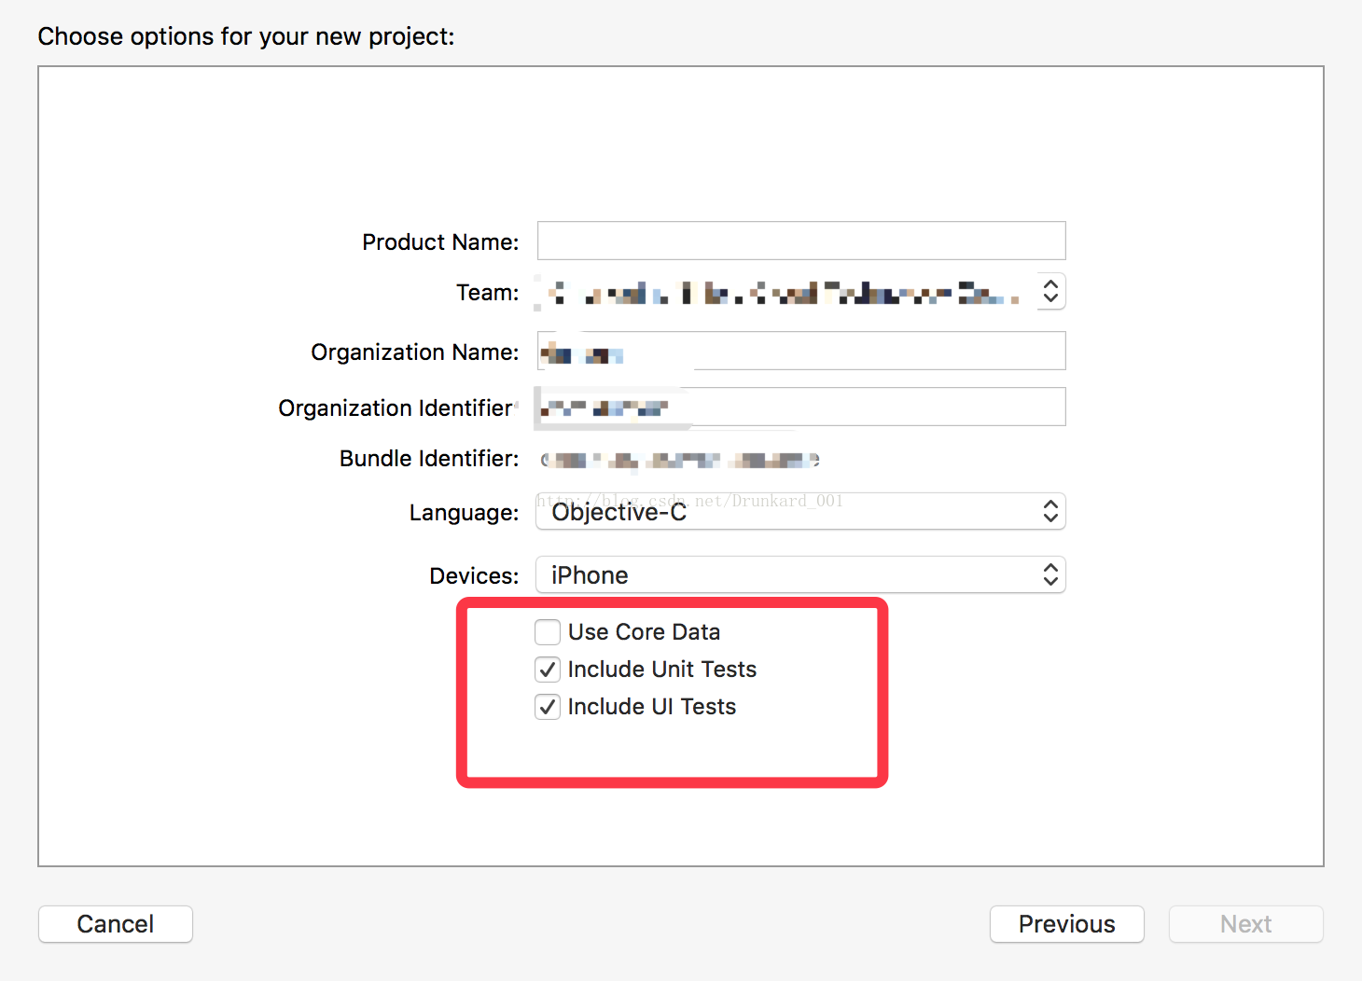Image resolution: width=1362 pixels, height=981 pixels.
Task: Go back with the Previous button
Action: pyautogui.click(x=1066, y=924)
